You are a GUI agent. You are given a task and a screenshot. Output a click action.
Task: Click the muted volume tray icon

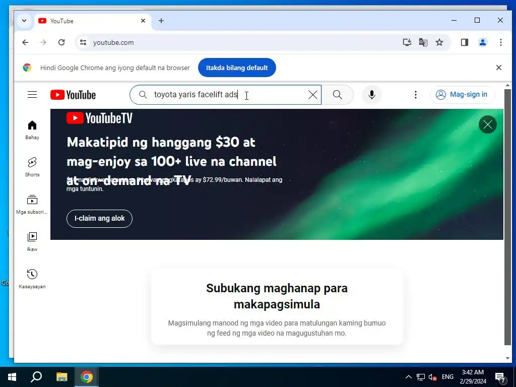coord(432,377)
